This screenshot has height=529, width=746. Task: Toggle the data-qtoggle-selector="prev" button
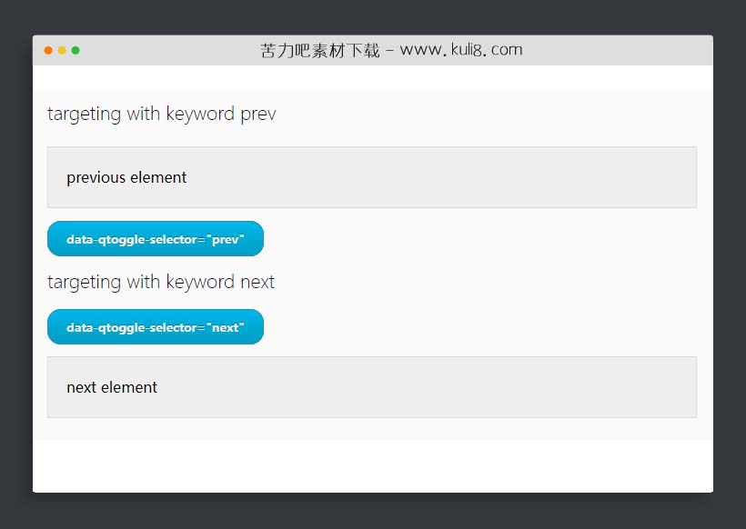pyautogui.click(x=156, y=239)
